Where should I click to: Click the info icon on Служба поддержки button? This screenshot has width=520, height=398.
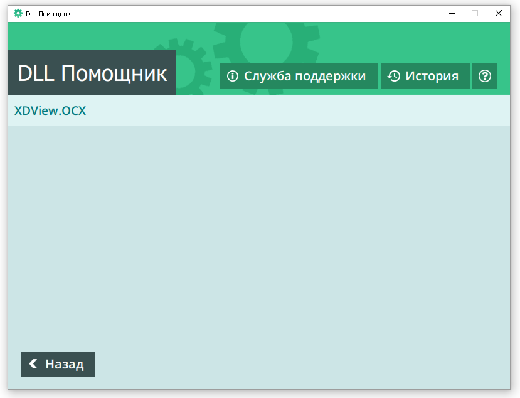(233, 76)
